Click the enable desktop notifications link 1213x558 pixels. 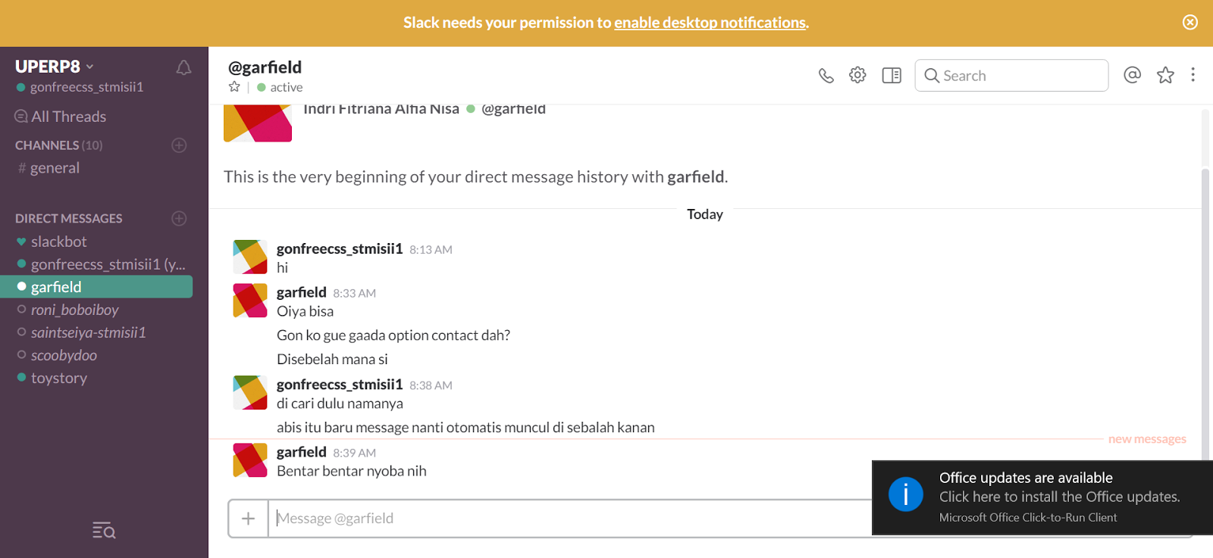(710, 22)
